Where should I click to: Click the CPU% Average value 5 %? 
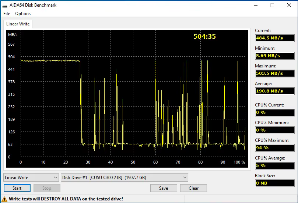pos(275,165)
